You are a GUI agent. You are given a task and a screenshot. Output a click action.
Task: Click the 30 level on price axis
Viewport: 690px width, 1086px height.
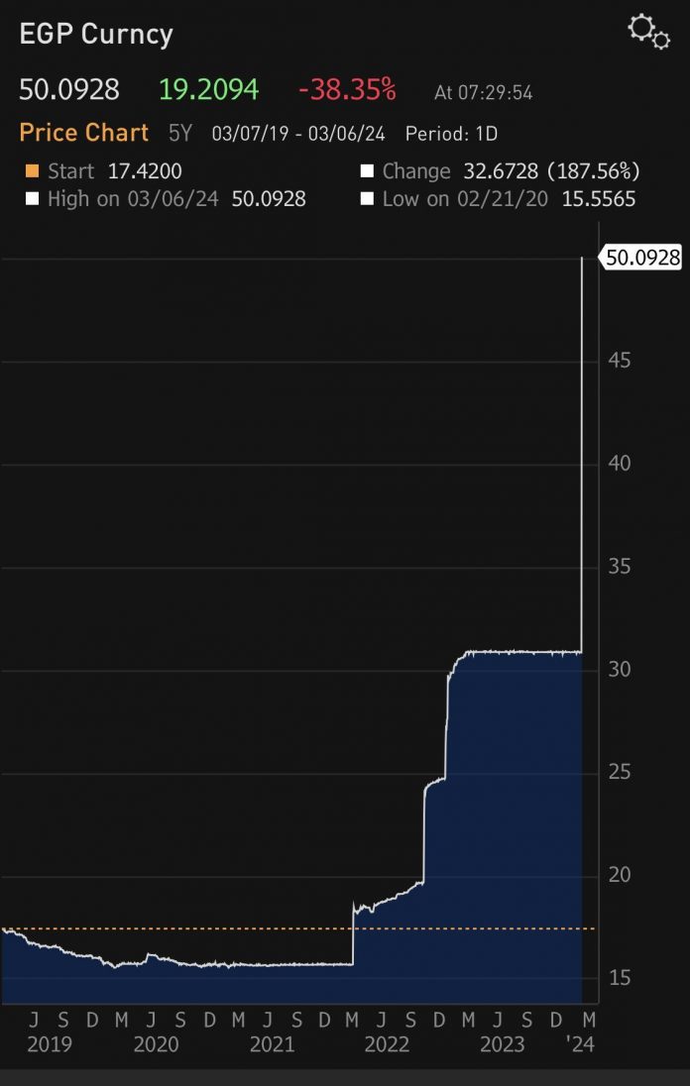tap(621, 670)
